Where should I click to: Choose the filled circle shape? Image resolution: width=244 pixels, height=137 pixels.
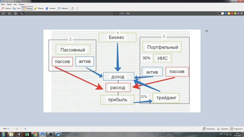click(15, 14)
